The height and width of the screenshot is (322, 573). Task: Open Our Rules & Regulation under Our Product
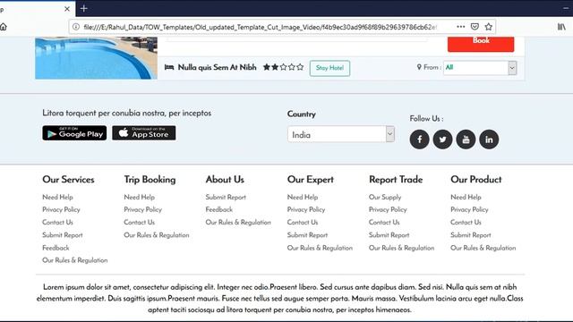[483, 248]
